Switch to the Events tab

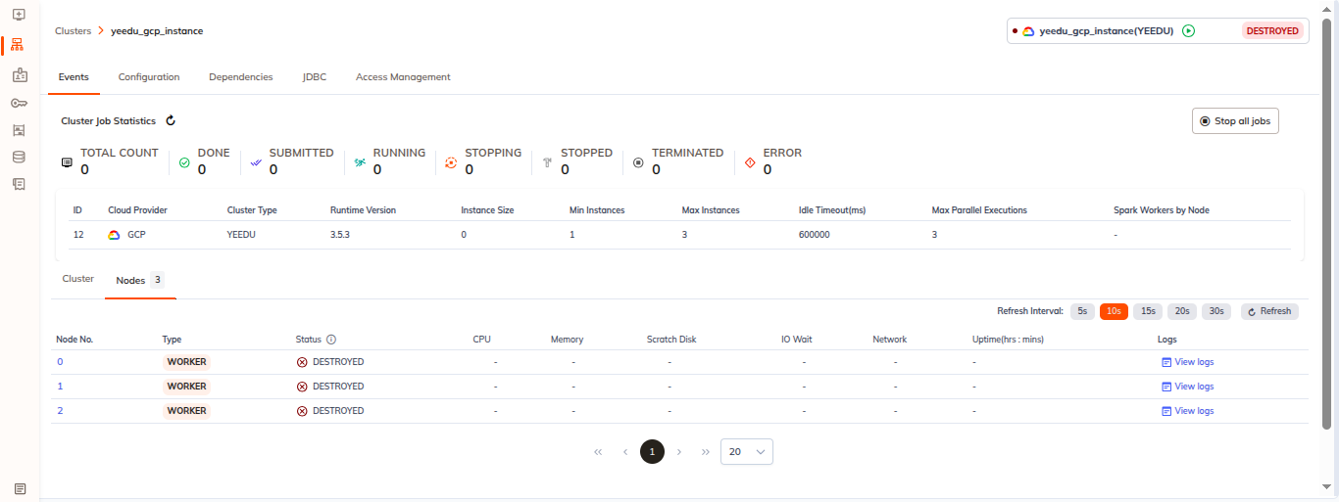coord(74,77)
